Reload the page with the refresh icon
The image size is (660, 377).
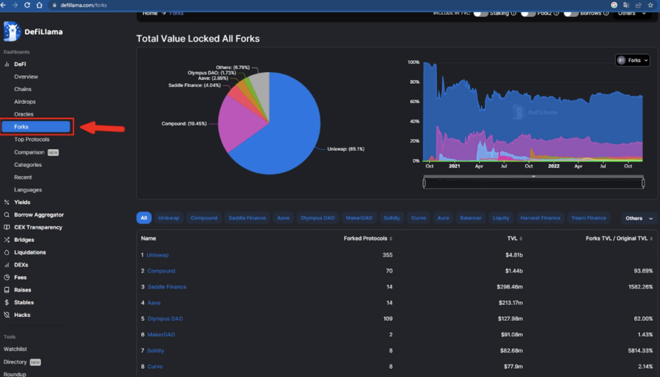(x=27, y=5)
